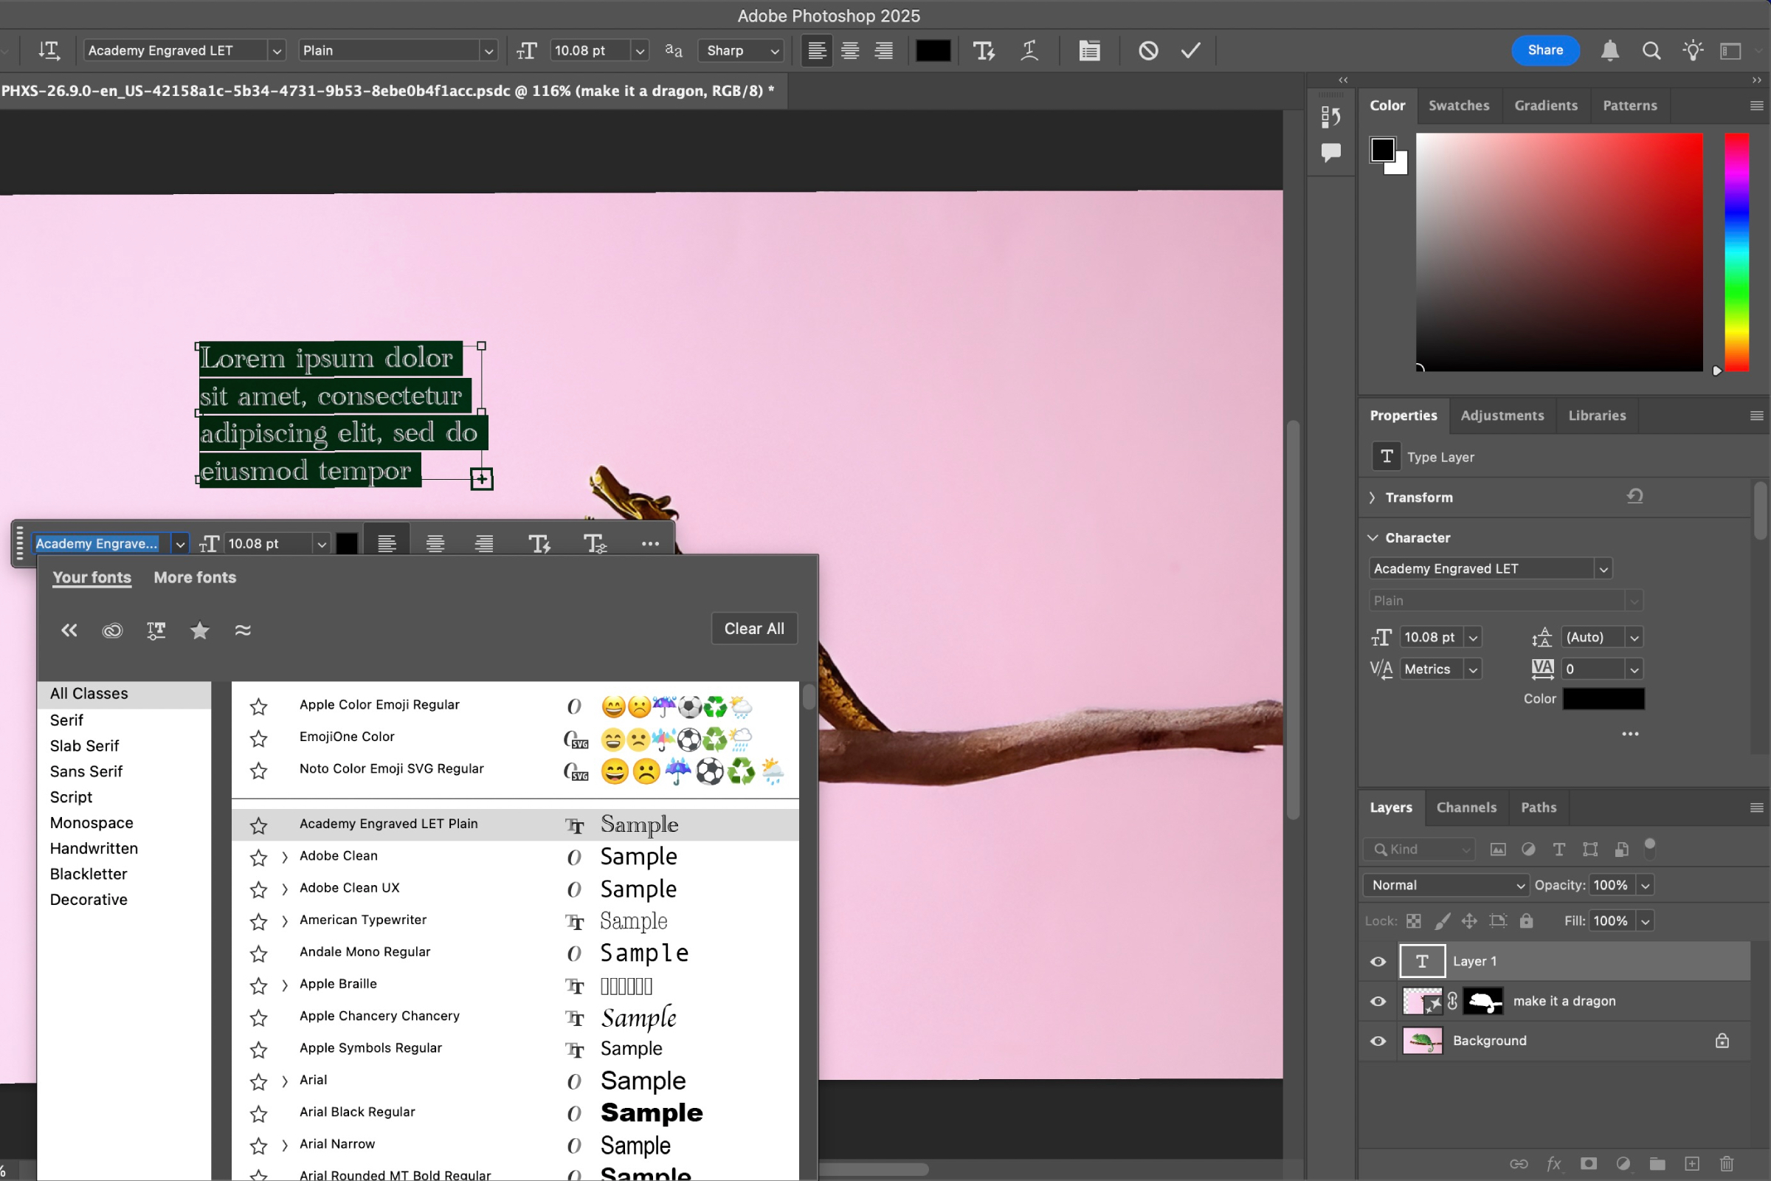Collapse the Character section in Properties

coord(1372,537)
